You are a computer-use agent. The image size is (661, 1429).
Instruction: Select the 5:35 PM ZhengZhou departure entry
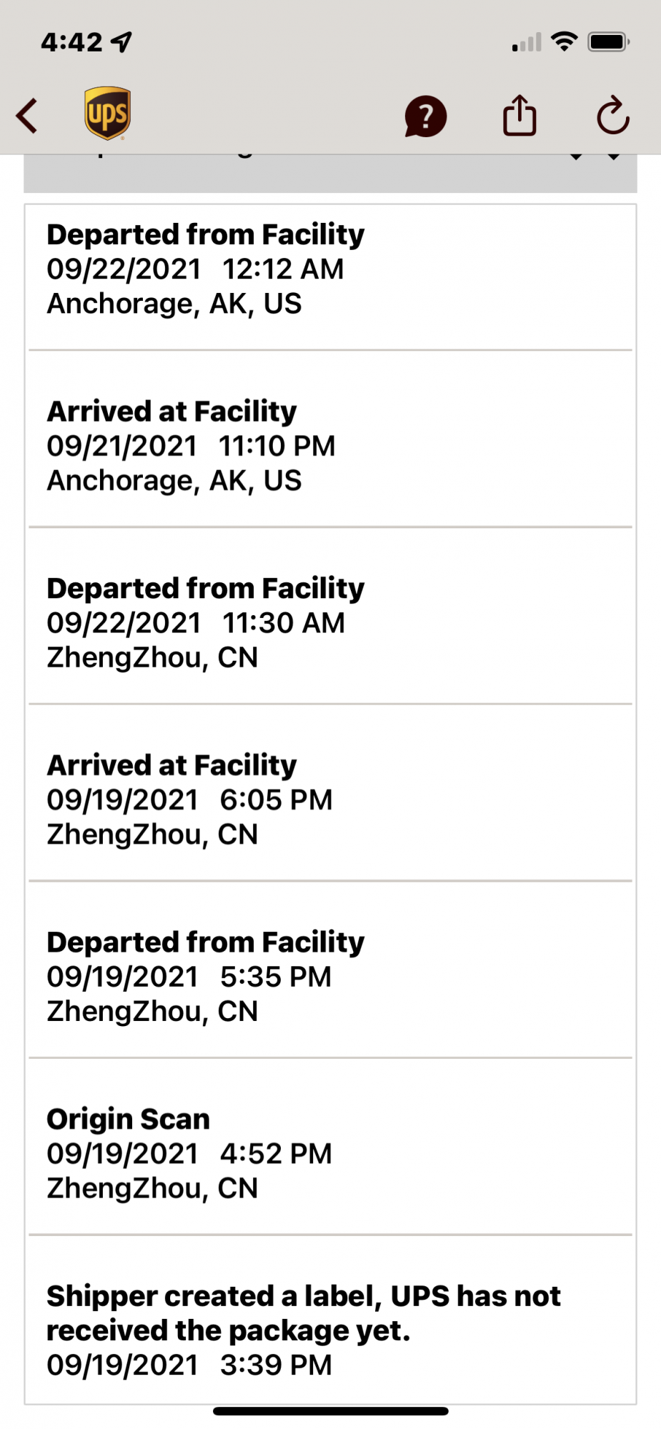pyautogui.click(x=330, y=976)
